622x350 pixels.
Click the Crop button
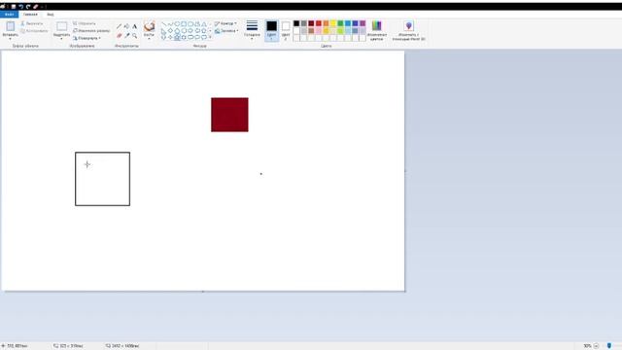coord(85,23)
